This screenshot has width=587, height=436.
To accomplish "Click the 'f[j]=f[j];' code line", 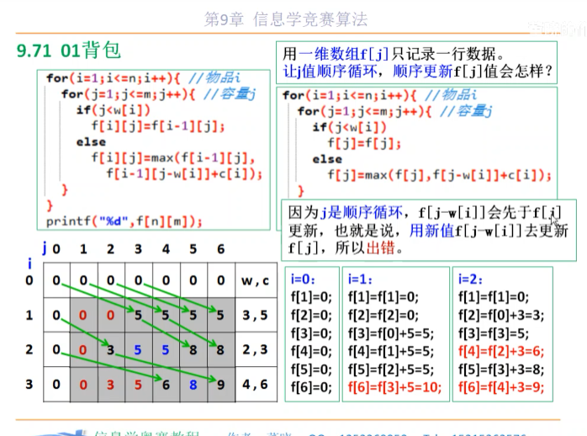I will coord(364,143).
